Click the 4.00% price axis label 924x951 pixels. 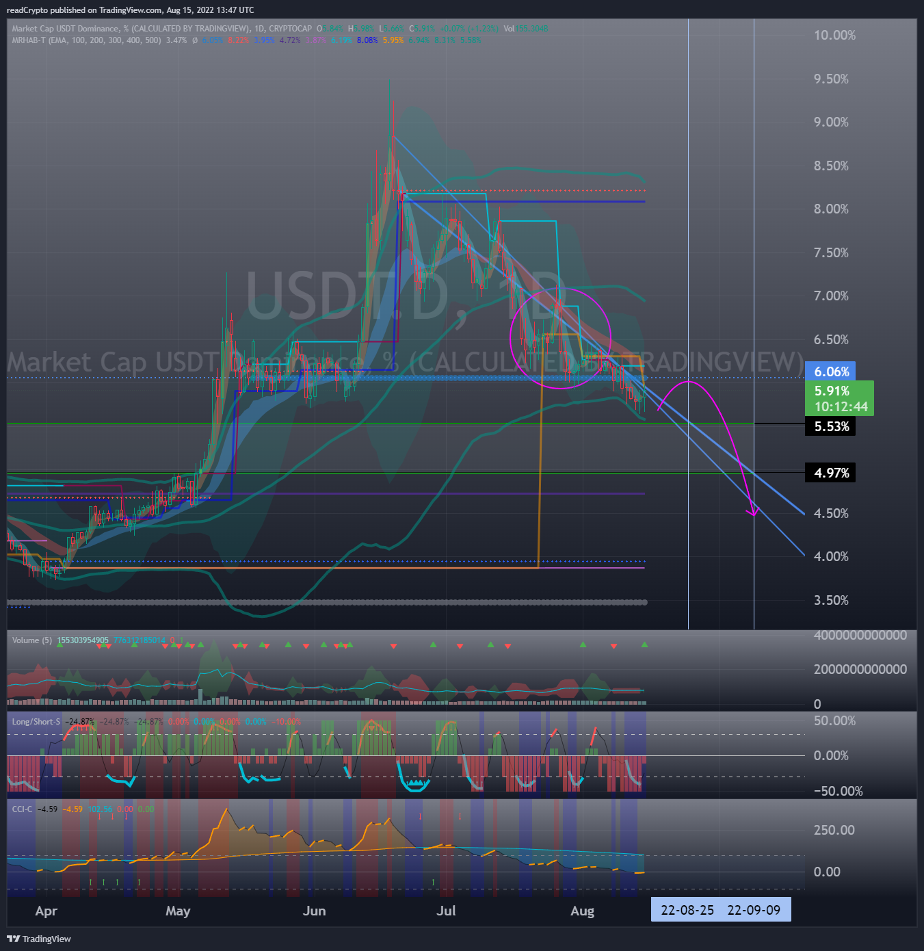(831, 556)
